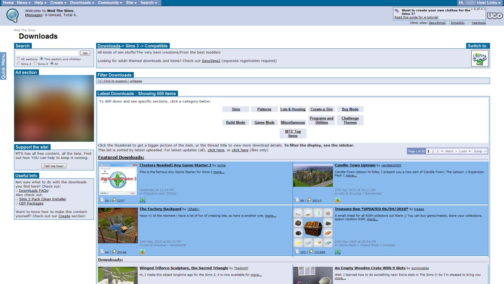Click the previous tip arrow before '4 of 4'
The height and width of the screenshot is (284, 504).
[472, 9]
